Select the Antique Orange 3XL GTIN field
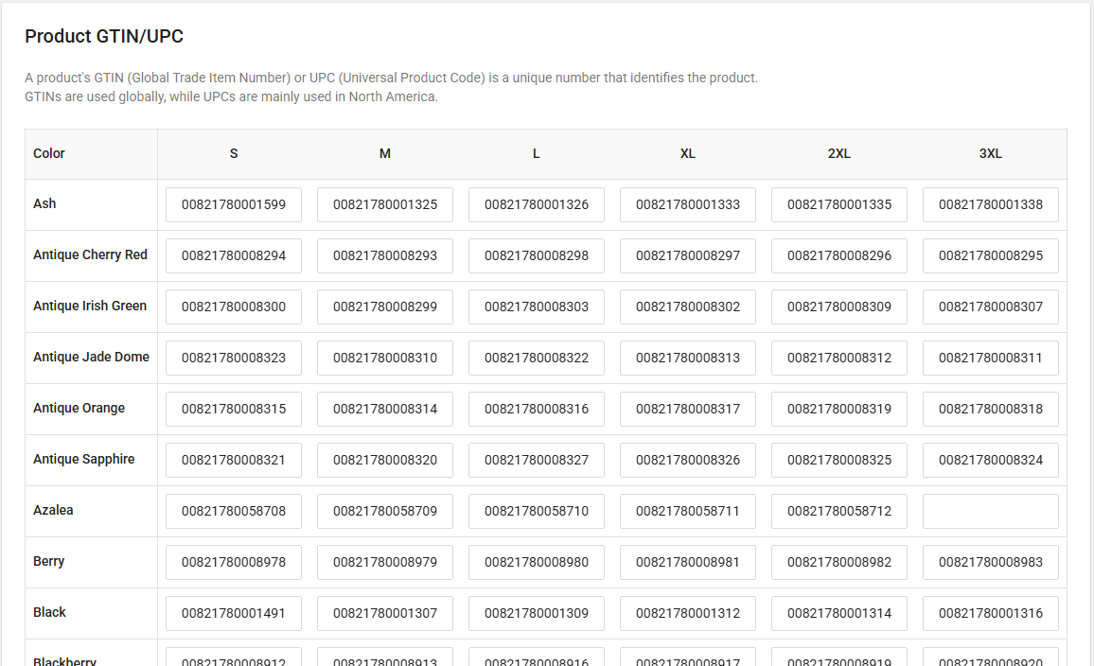Screen dimensions: 1094x666 point(990,409)
